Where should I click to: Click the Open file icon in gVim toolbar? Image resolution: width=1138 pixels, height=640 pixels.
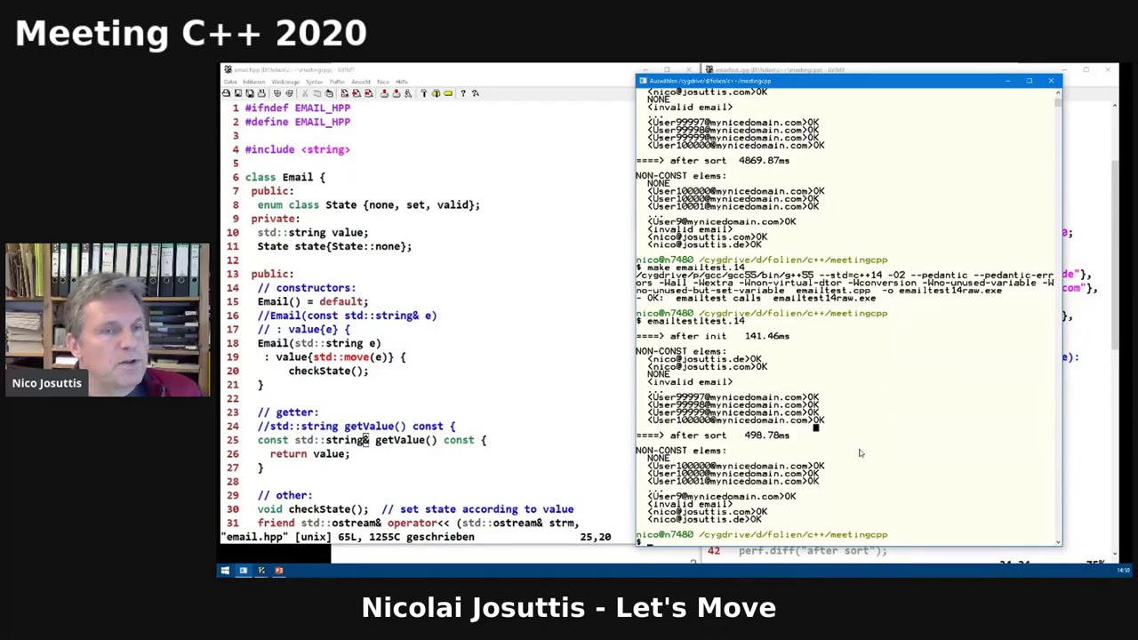coord(226,93)
